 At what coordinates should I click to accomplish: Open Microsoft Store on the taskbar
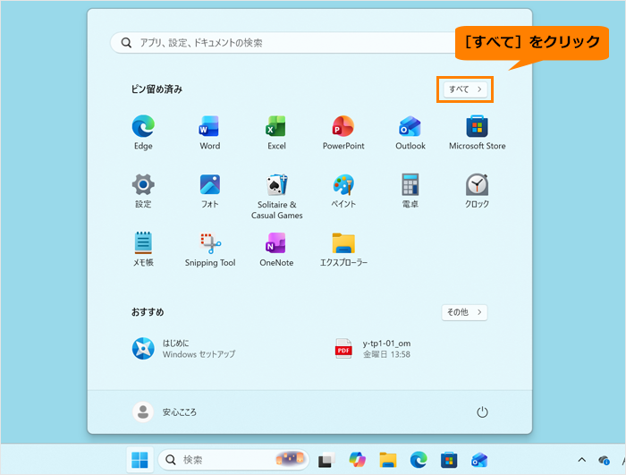pyautogui.click(x=449, y=460)
